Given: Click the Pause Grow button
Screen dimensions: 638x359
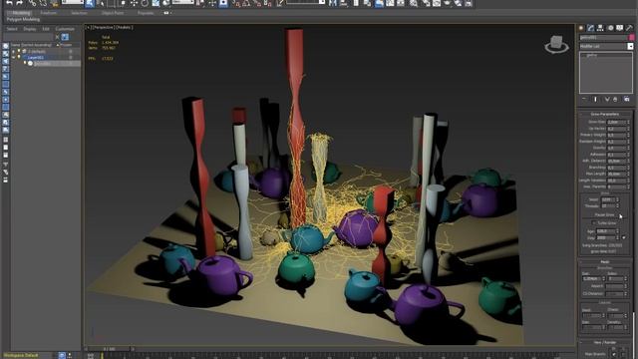Looking at the screenshot, I should [604, 214].
